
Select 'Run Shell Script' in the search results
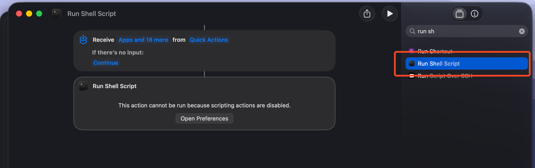[x=439, y=64]
